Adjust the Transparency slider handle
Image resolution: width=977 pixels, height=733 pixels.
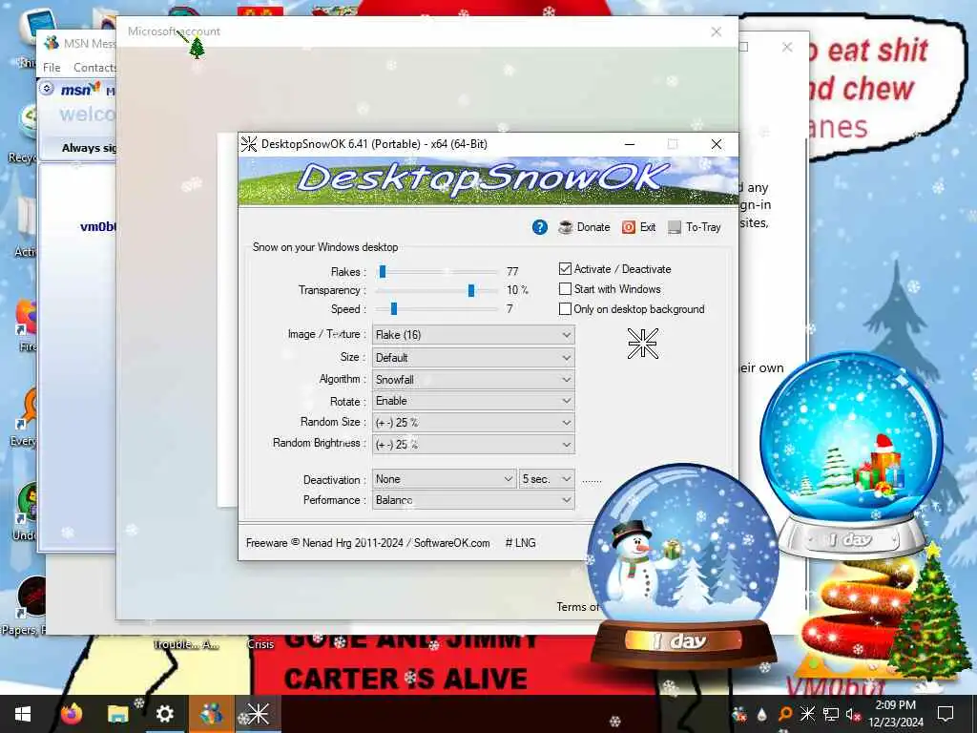tap(471, 290)
